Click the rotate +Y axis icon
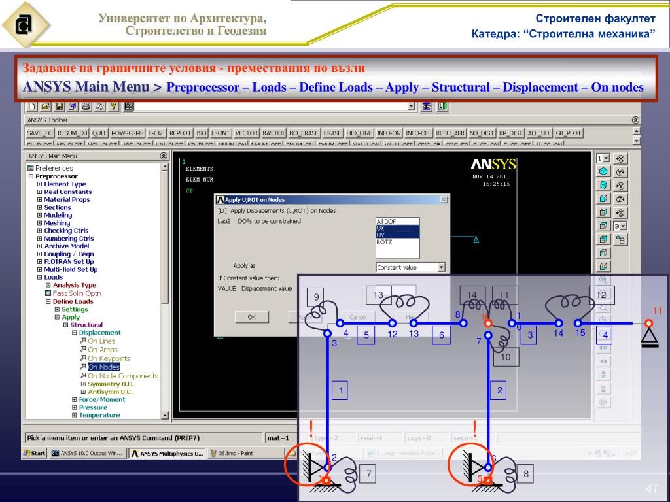 (x=620, y=172)
